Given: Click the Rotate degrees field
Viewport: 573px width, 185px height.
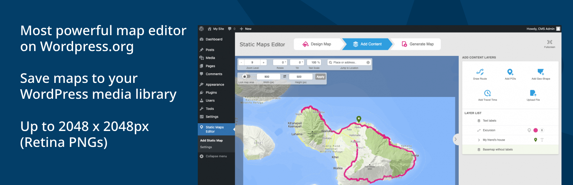Looking at the screenshot, I should point(280,63).
